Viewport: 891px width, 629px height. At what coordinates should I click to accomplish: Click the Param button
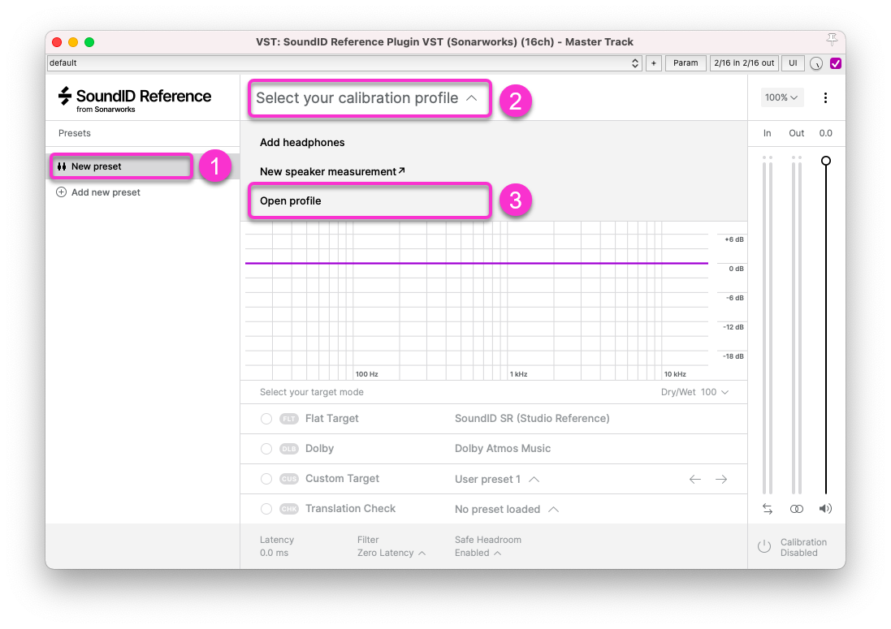pos(686,63)
